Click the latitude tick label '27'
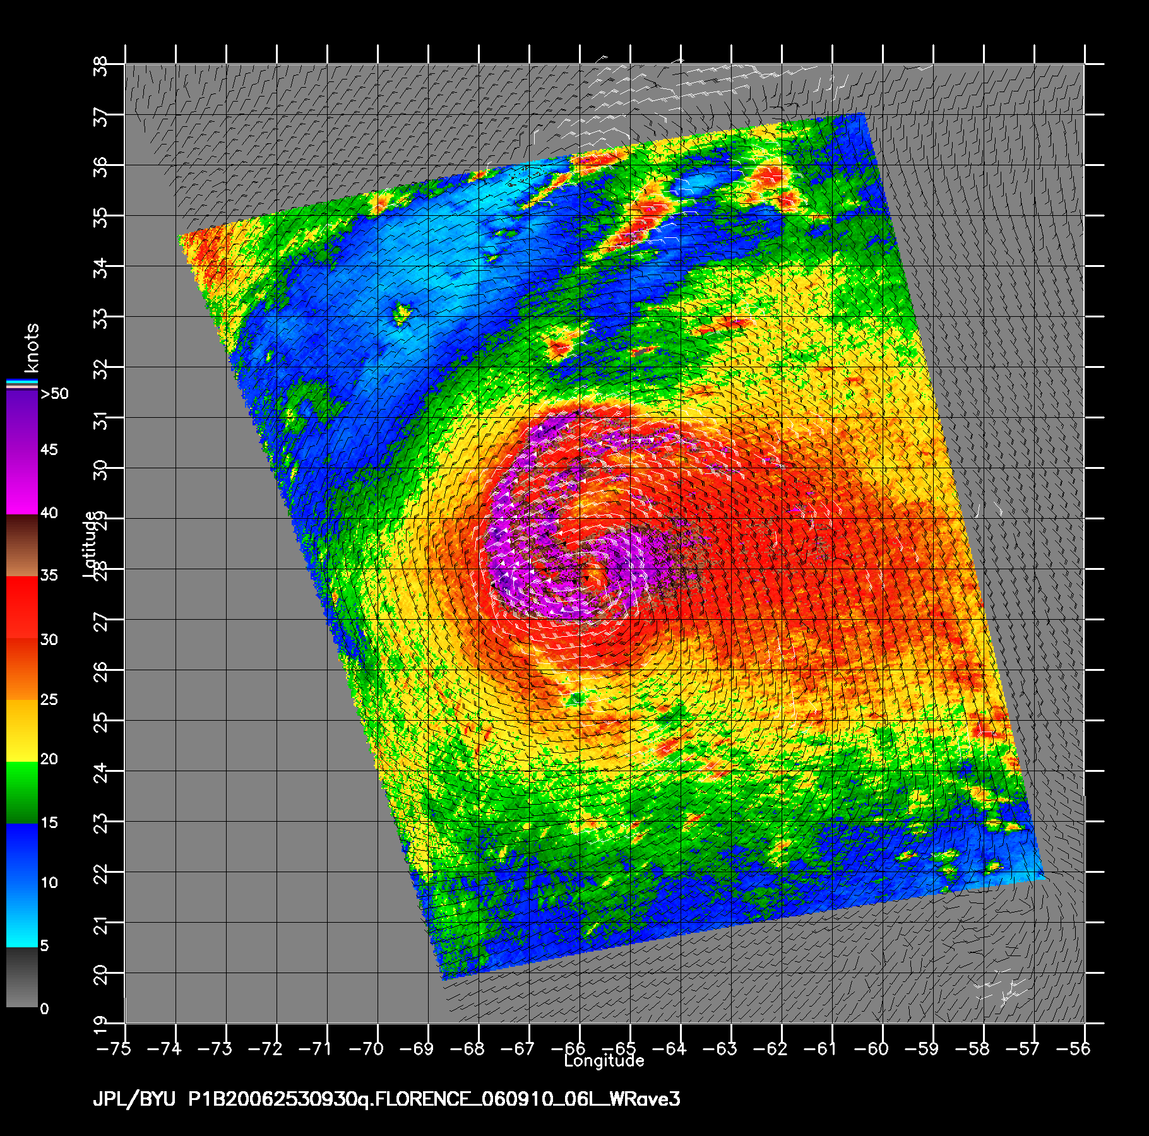The width and height of the screenshot is (1149, 1136). (x=101, y=622)
